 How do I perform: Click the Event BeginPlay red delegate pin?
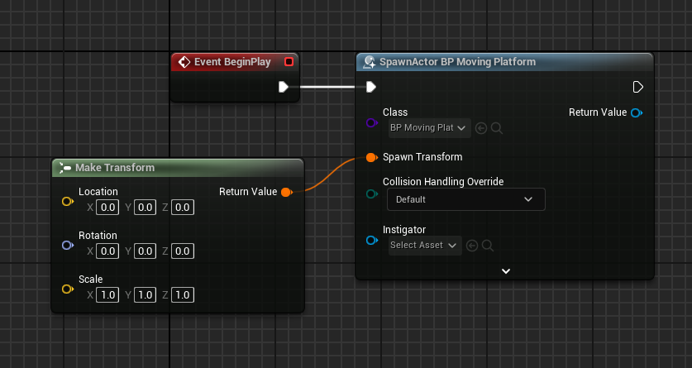pos(289,62)
